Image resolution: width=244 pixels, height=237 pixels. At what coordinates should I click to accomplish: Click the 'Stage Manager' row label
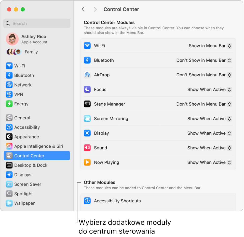[x=110, y=104]
